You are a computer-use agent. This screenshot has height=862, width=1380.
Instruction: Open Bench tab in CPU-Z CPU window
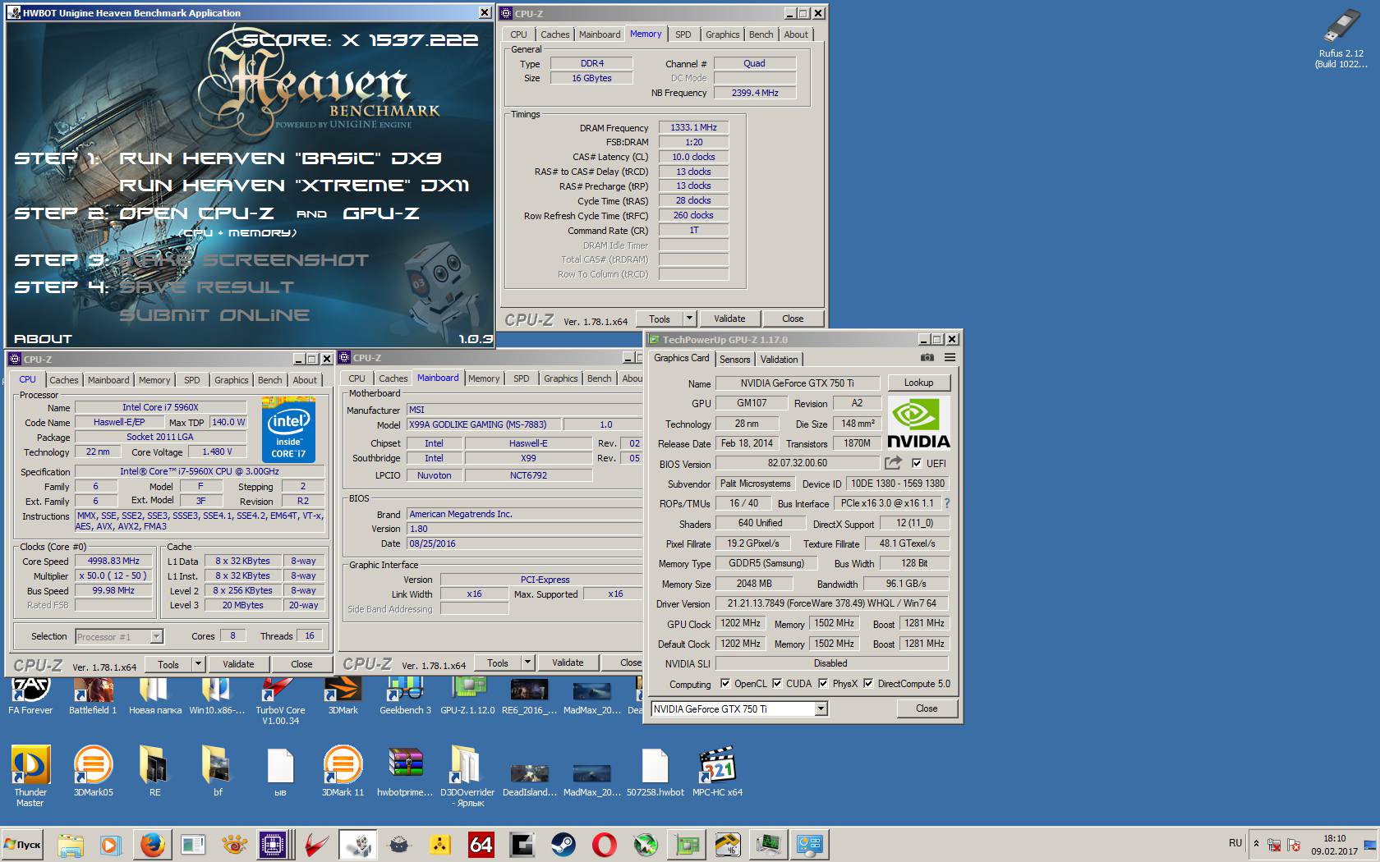[269, 380]
